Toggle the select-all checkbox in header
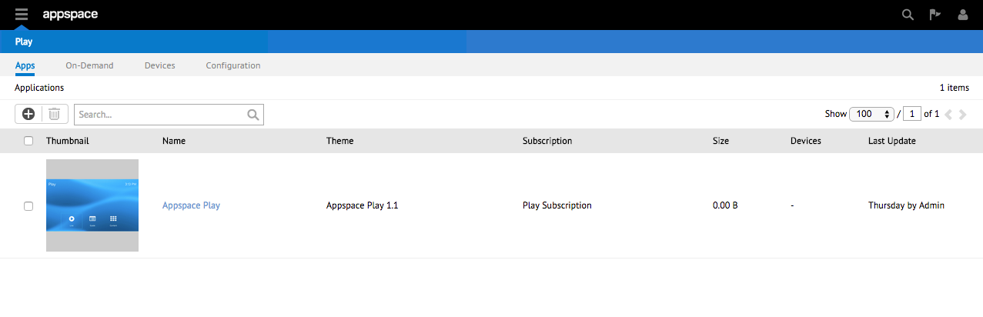 [x=28, y=141]
